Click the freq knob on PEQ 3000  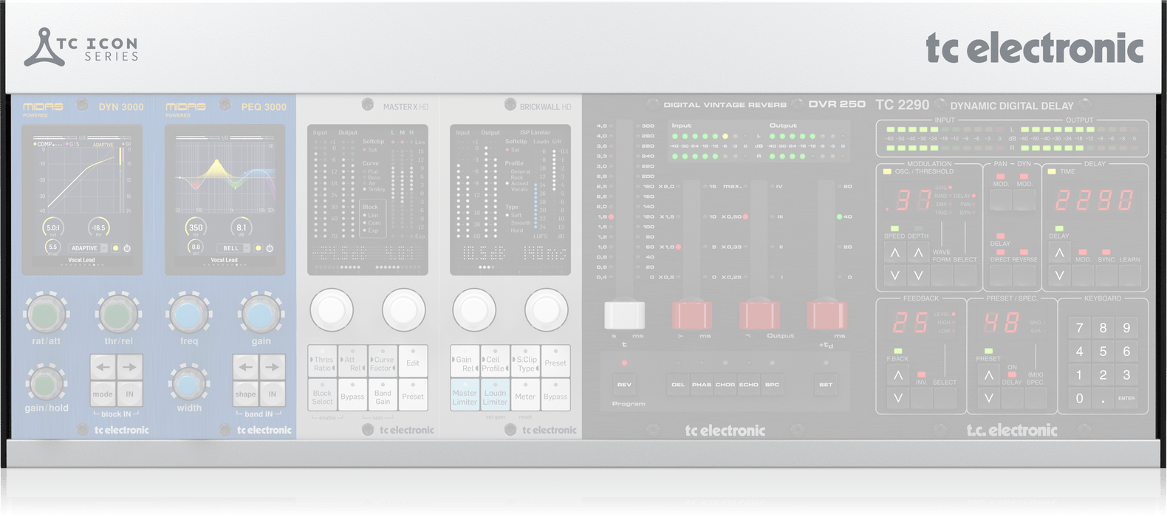click(189, 314)
